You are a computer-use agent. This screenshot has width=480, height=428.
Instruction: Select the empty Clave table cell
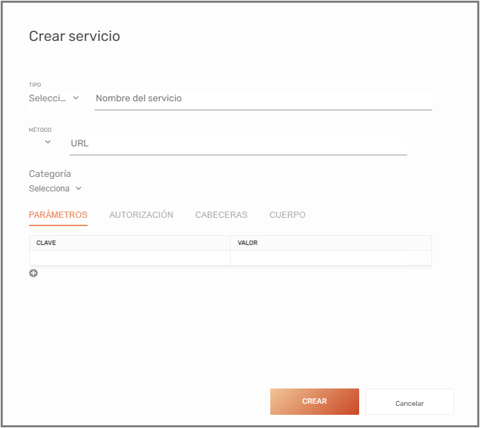click(130, 258)
